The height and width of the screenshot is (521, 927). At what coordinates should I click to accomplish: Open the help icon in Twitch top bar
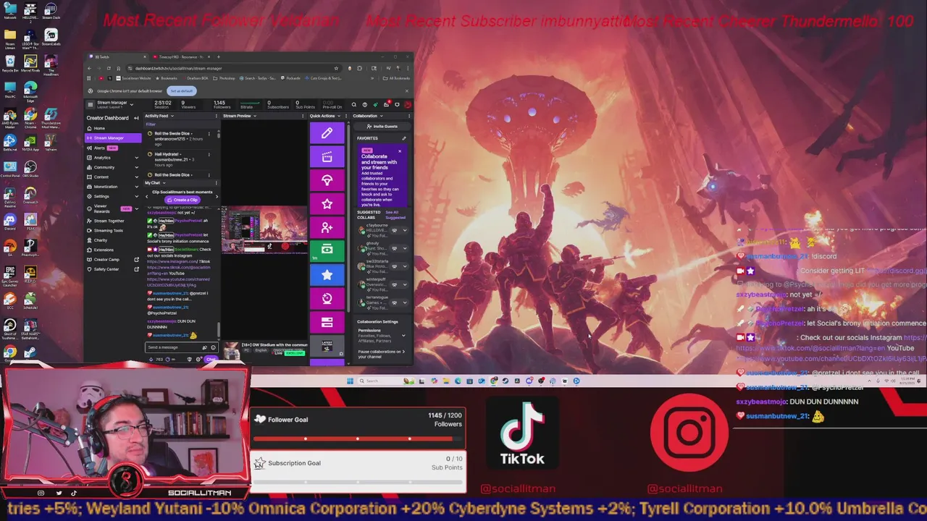364,105
